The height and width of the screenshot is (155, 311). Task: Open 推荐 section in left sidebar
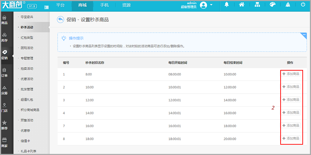(4, 125)
